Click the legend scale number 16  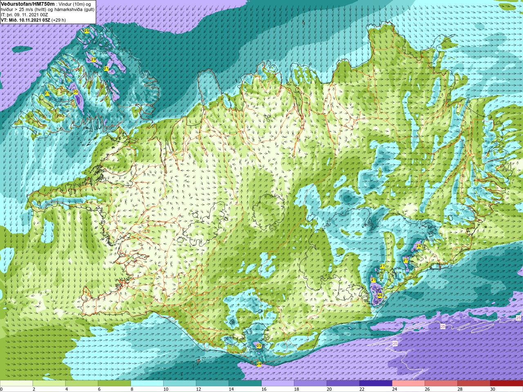(264, 389)
